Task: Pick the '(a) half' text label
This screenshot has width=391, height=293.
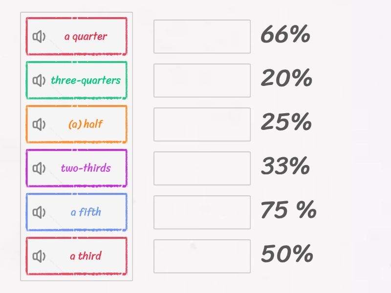Action: click(86, 125)
